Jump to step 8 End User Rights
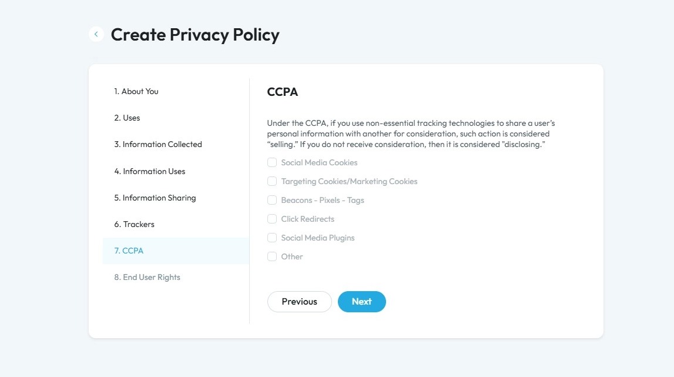Viewport: 674px width, 377px height. click(x=176, y=277)
